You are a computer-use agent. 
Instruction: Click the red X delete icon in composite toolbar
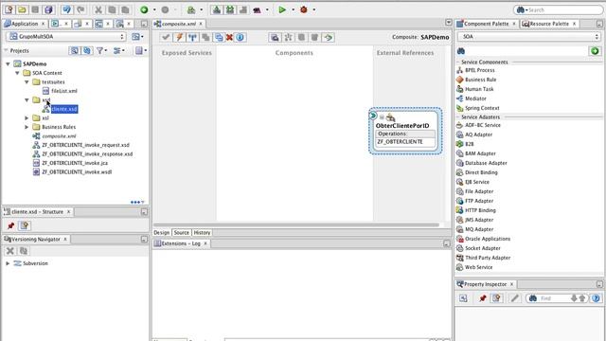[x=229, y=37]
